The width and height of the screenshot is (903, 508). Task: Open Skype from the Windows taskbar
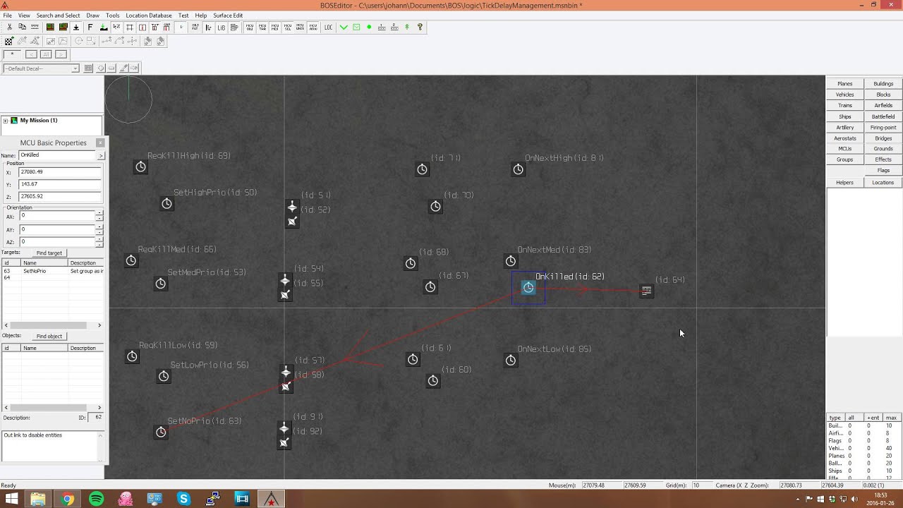183,499
